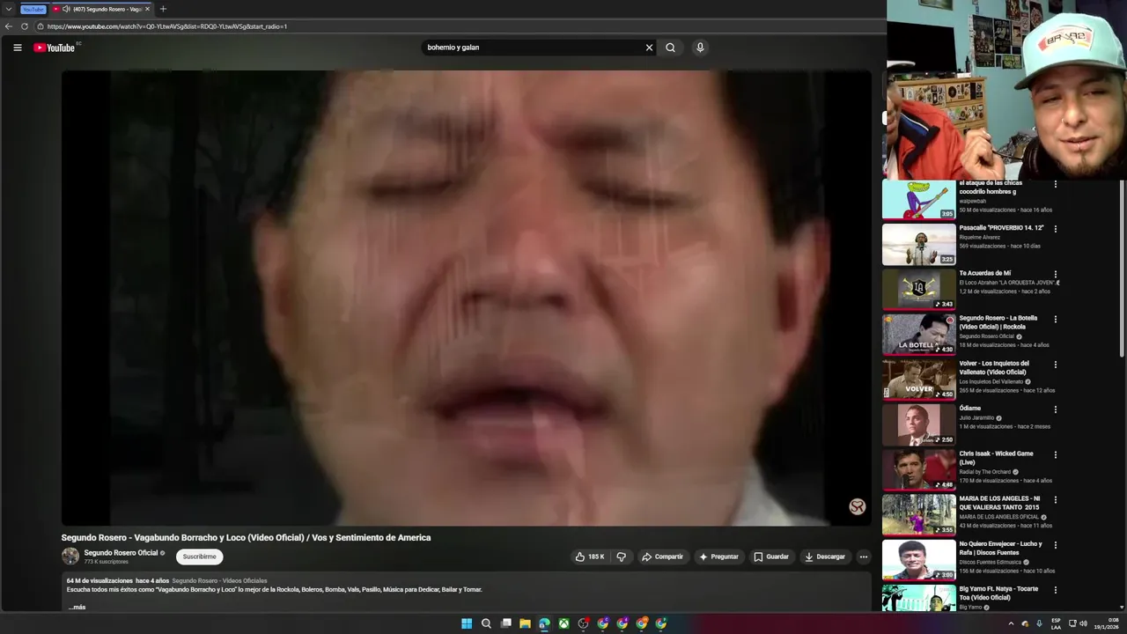Viewport: 1127px width, 634px height.
Task: Select the browser address bar URL
Action: tap(167, 26)
